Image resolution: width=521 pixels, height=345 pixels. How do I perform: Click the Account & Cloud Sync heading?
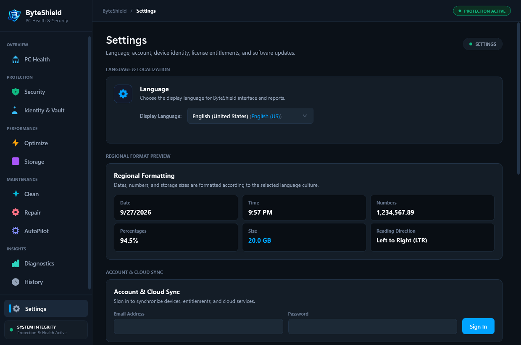point(147,292)
